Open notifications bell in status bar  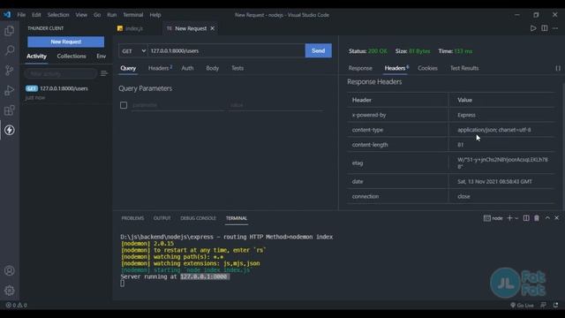pyautogui.click(x=555, y=305)
